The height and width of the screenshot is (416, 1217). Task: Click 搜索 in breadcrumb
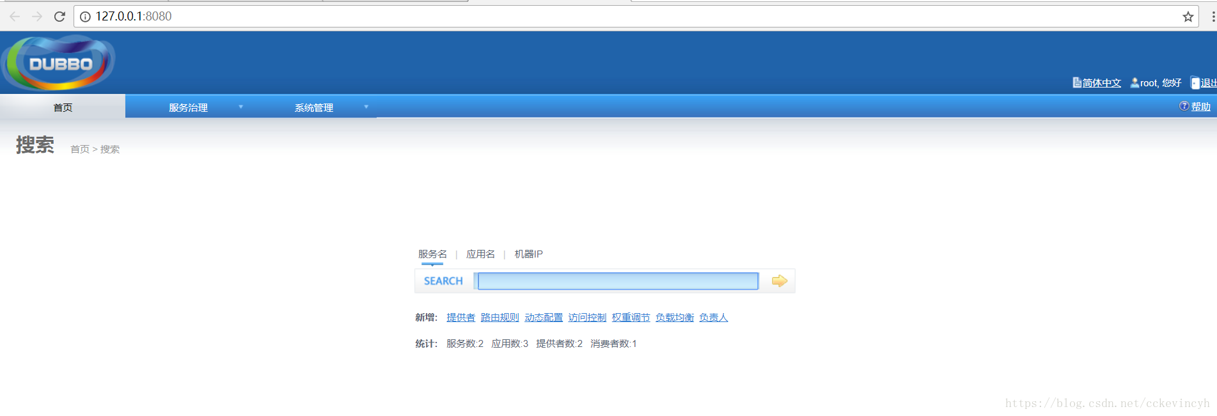coord(110,149)
